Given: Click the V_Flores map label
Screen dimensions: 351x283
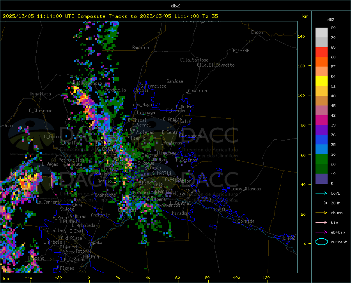Looking at the screenshot, I should (x=65, y=268).
